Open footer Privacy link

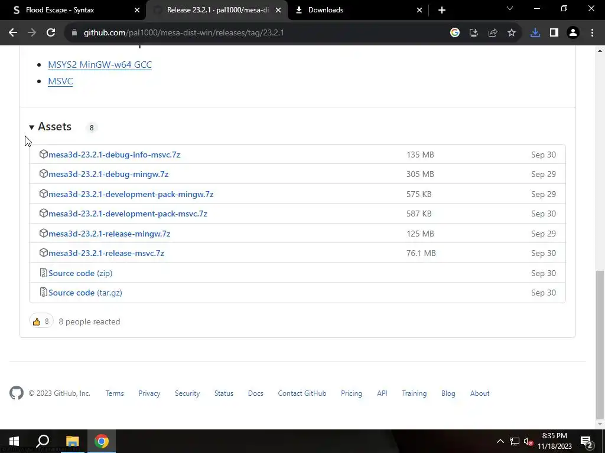coord(149,393)
